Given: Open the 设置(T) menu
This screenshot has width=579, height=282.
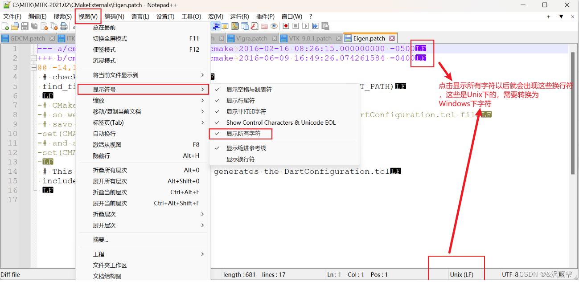Looking at the screenshot, I should point(165,16).
